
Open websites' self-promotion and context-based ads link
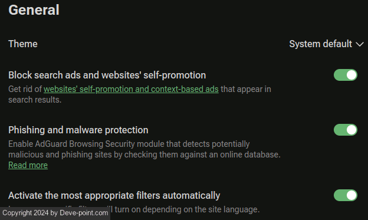tap(131, 89)
